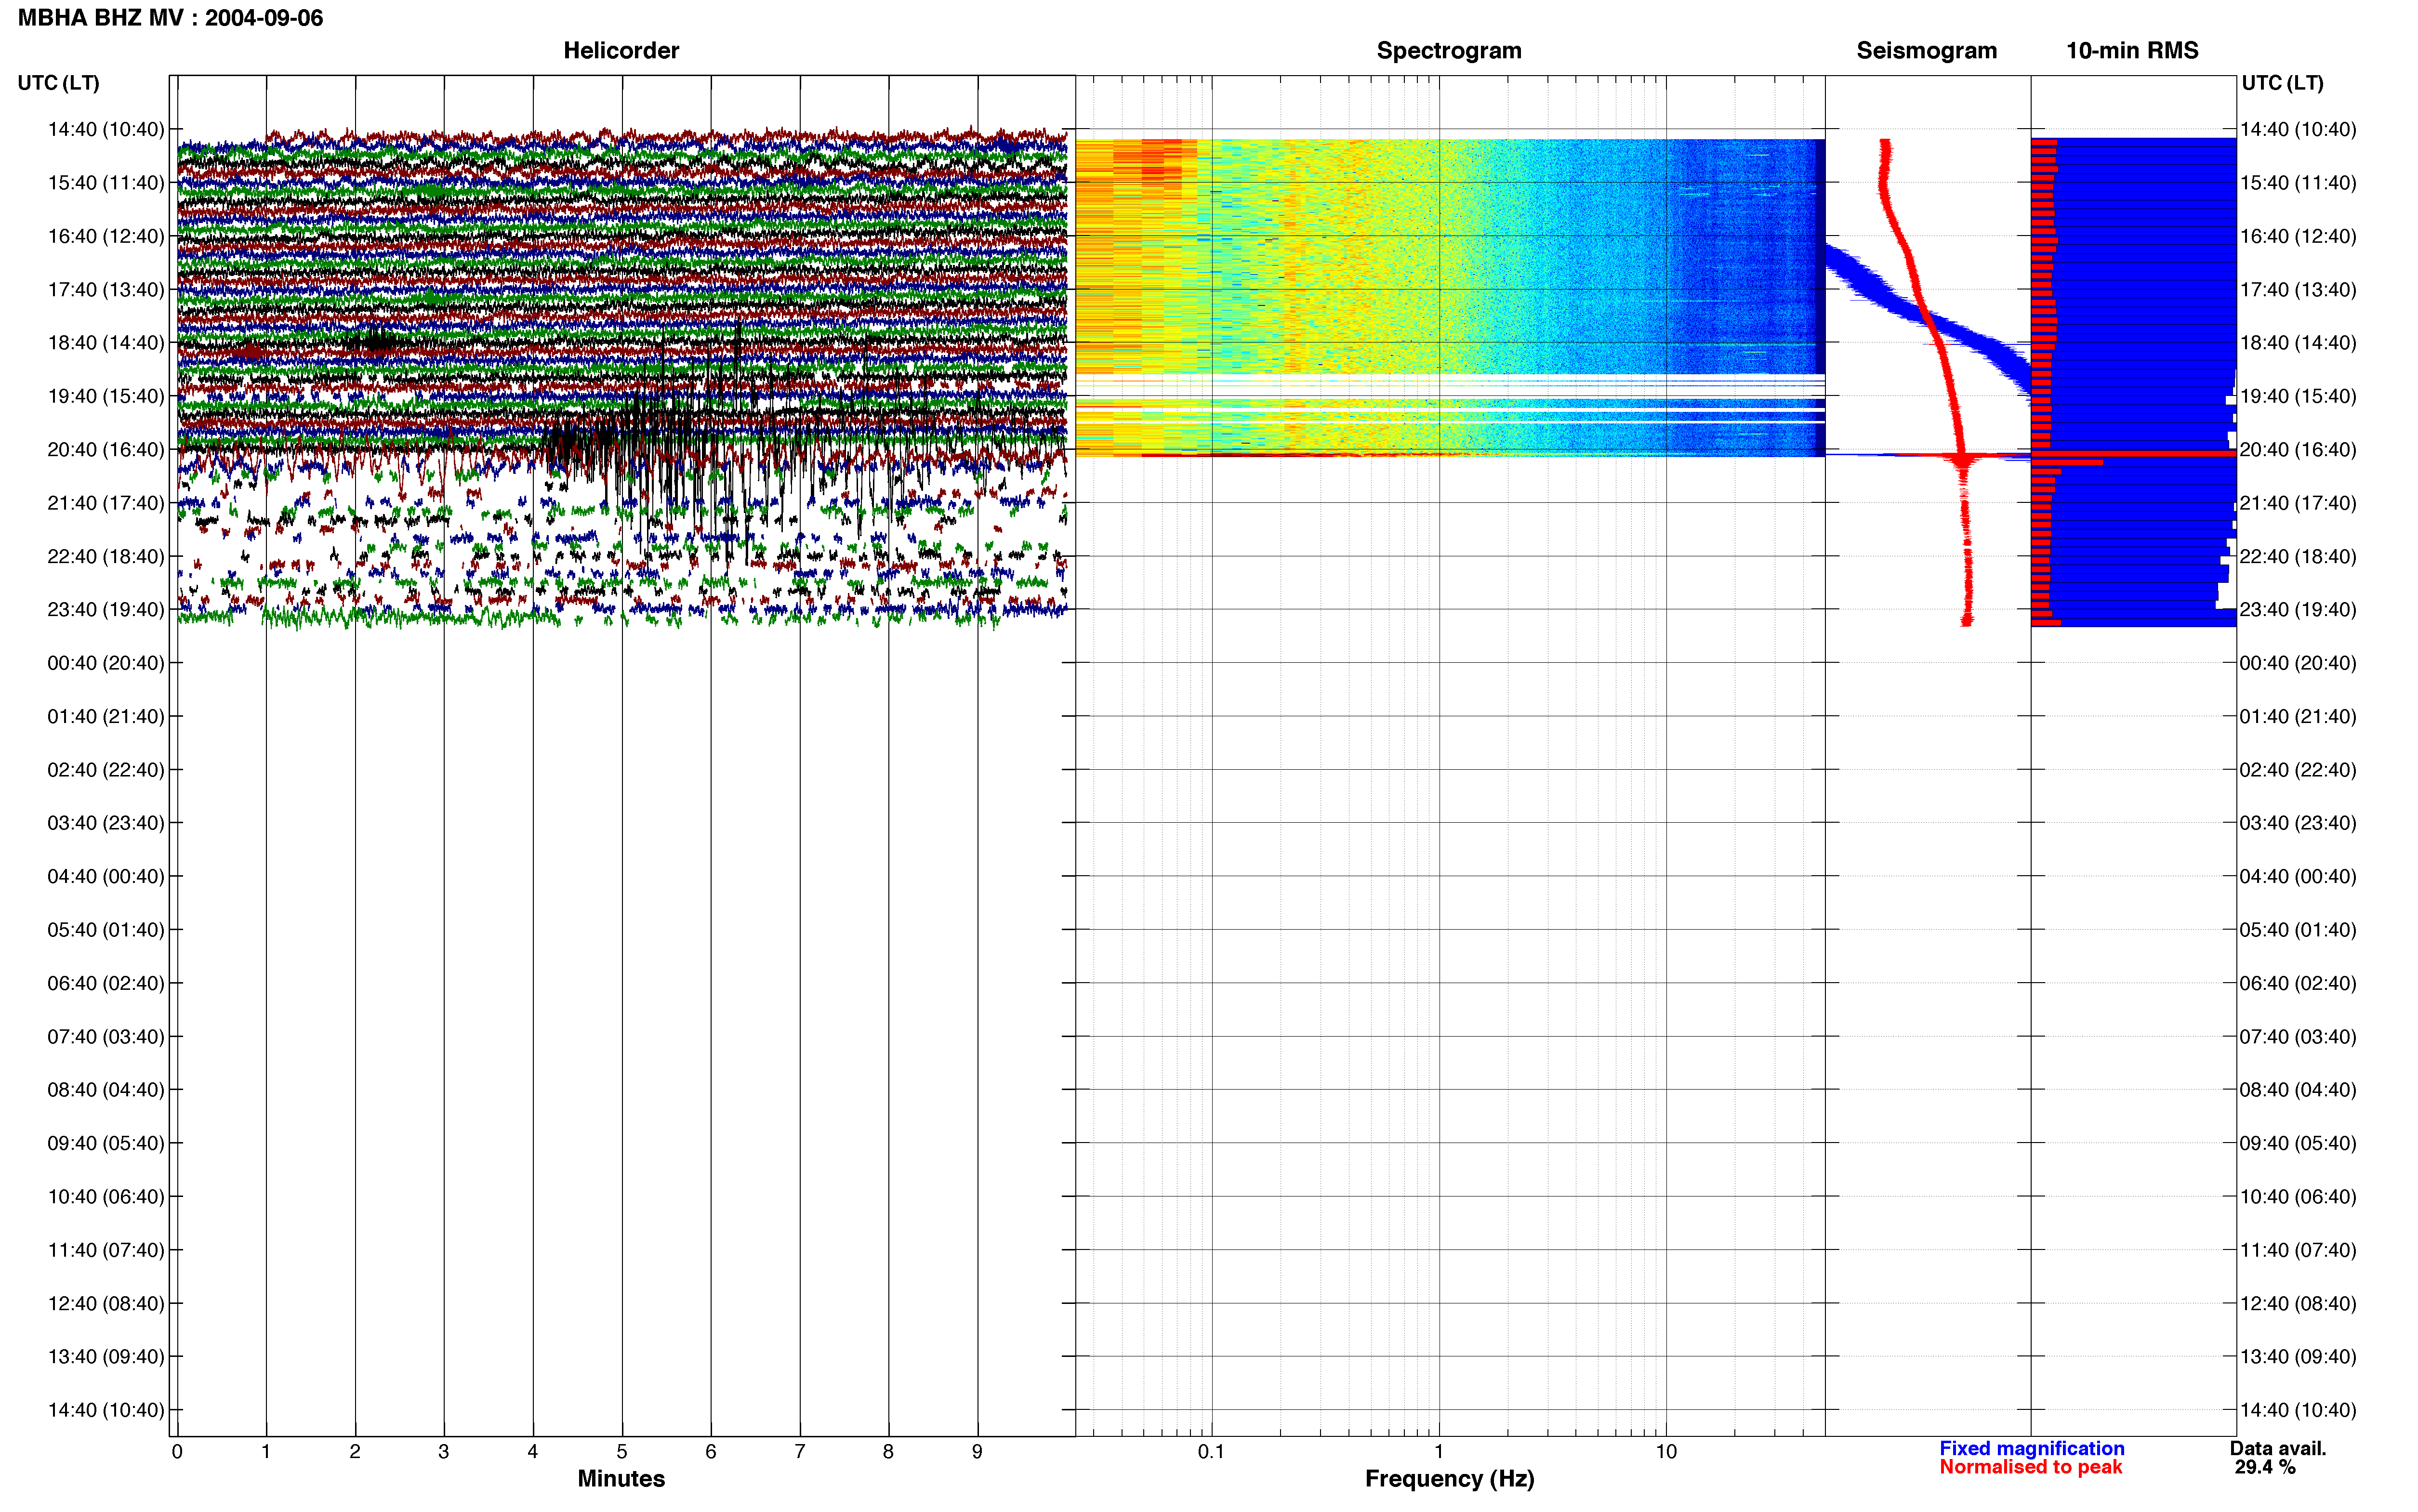This screenshot has width=2418, height=1512.
Task: Click the left '15:40 (11:40)' time label
Action: [106, 183]
